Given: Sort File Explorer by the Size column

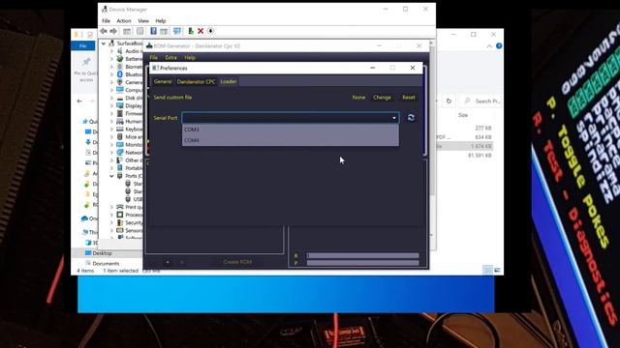Looking at the screenshot, I should 463,115.
